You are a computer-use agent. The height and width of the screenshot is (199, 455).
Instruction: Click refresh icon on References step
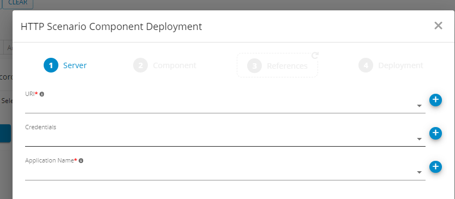pyautogui.click(x=315, y=55)
